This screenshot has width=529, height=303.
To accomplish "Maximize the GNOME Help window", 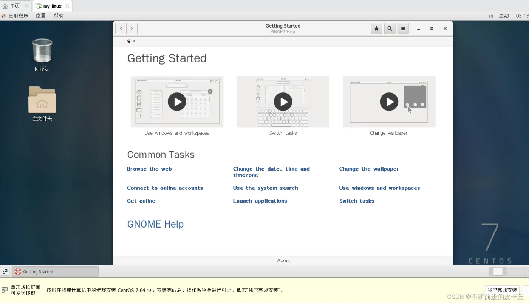I will (x=432, y=29).
